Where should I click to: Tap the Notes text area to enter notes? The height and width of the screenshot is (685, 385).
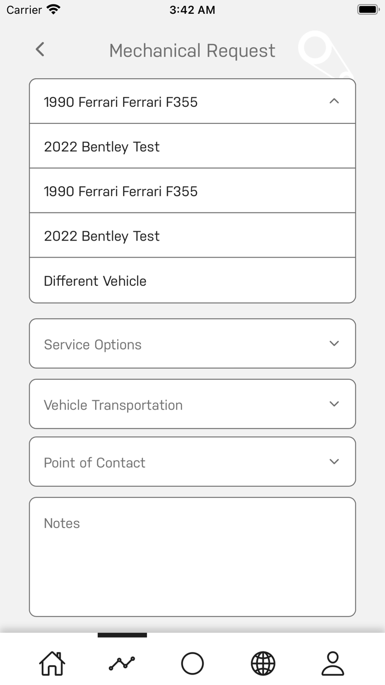click(192, 556)
